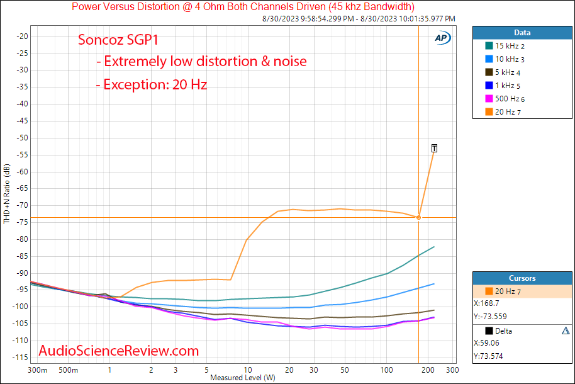The width and height of the screenshot is (575, 384).
Task: Click the "THD+N Ratio (dB)" axis label
Action: point(6,194)
